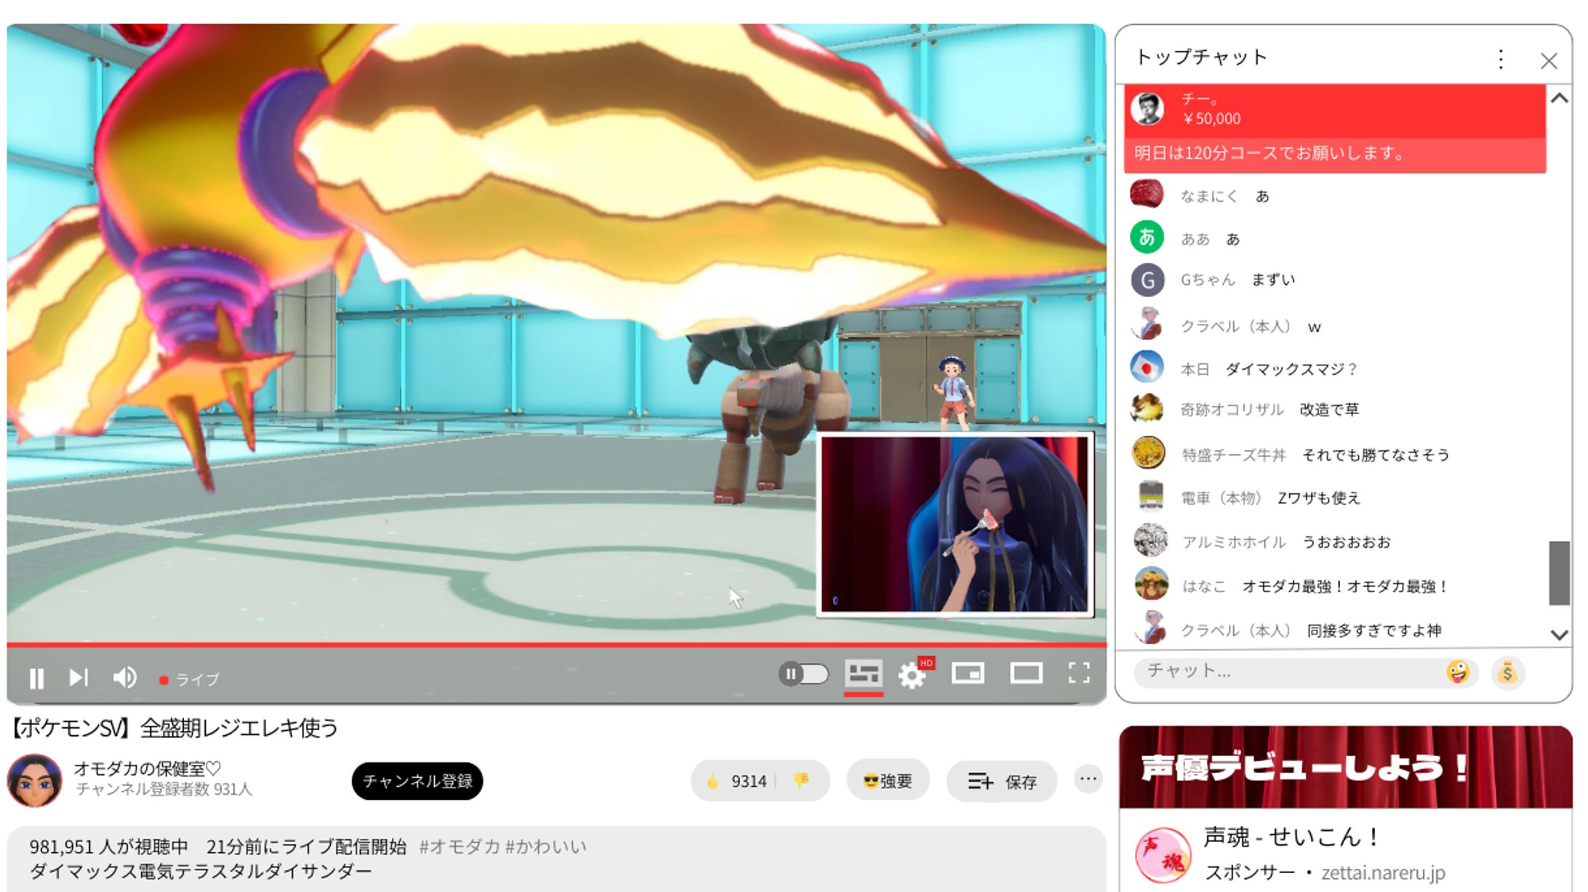Open video settings gear
The height and width of the screenshot is (892, 1588).
point(912,676)
